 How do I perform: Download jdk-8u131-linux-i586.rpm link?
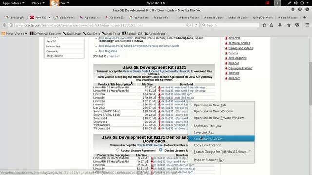click(176, 94)
